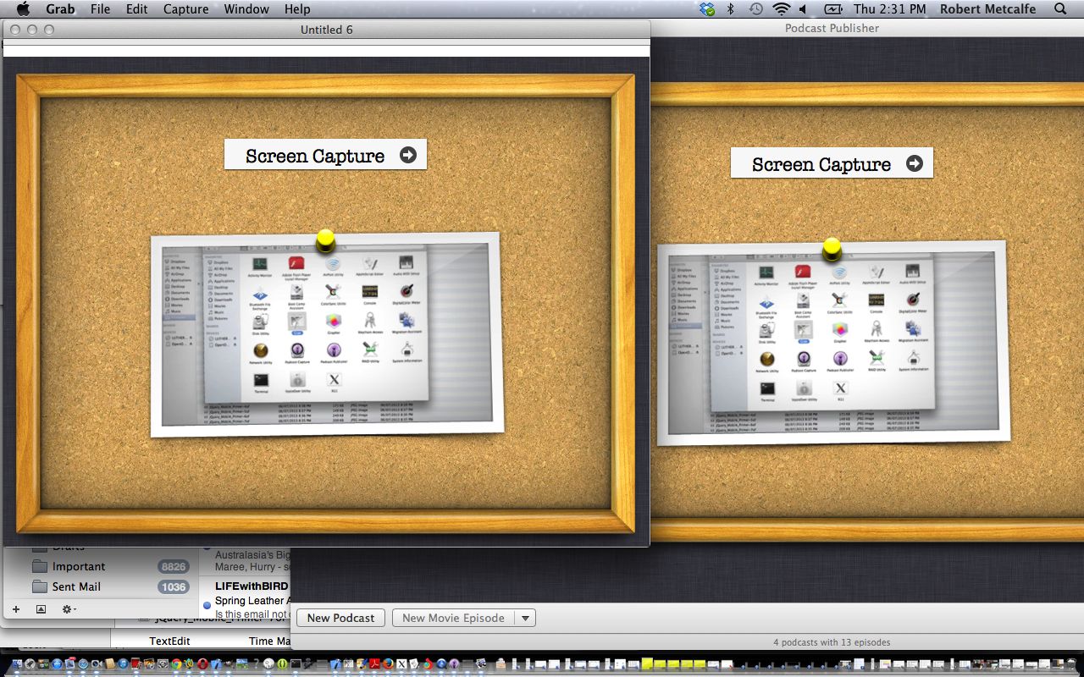The height and width of the screenshot is (677, 1084).
Task: Click the TextEdit label behind Mail window
Action: tap(169, 641)
